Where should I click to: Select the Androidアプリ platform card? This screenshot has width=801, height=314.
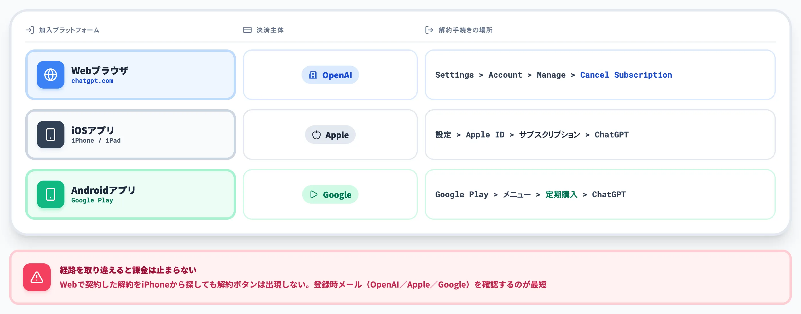click(x=131, y=195)
